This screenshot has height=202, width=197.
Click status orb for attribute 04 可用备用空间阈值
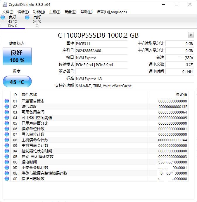(7, 118)
